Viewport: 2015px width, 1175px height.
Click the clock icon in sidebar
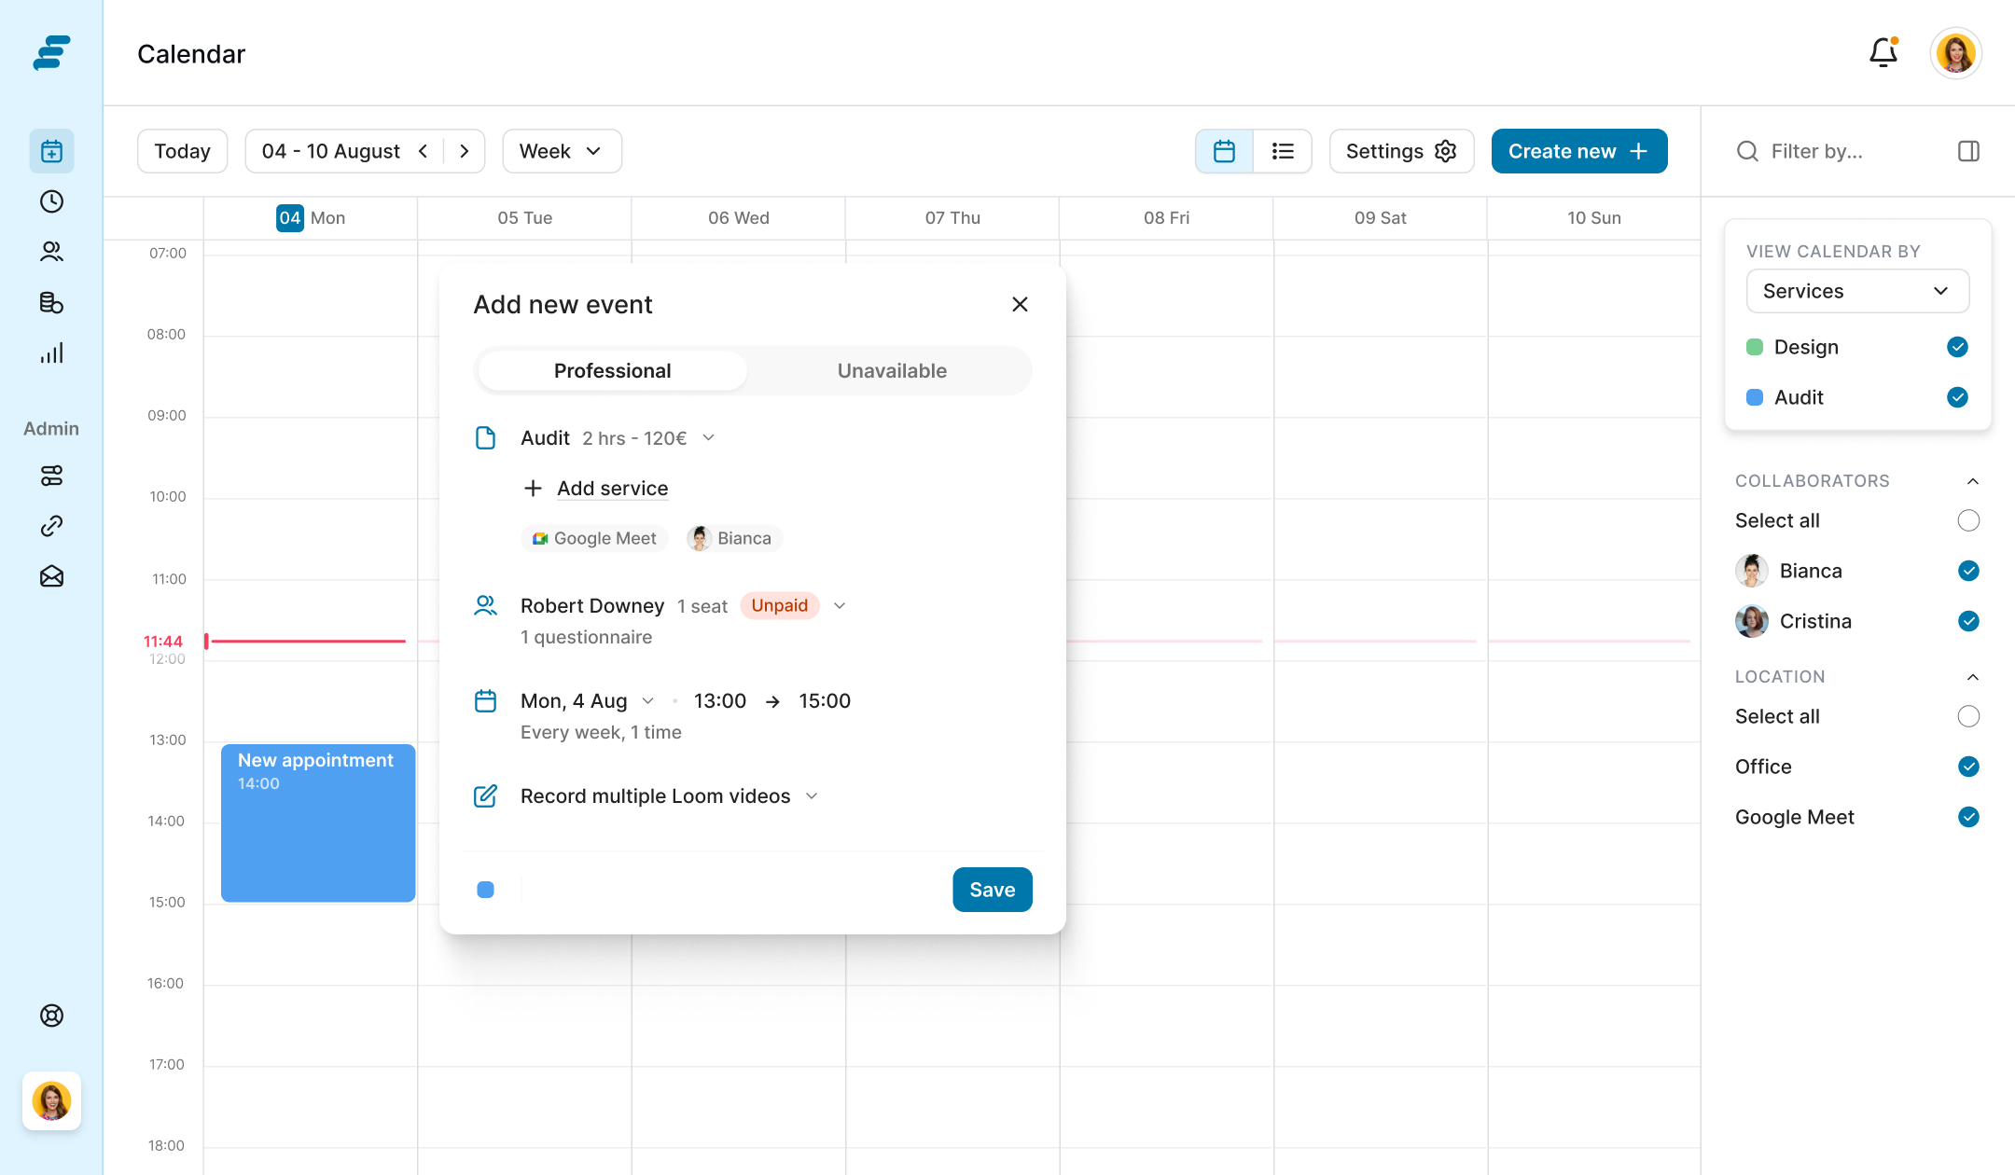tap(51, 201)
